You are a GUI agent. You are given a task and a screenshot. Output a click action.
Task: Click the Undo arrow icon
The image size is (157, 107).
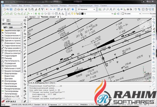(51, 9)
